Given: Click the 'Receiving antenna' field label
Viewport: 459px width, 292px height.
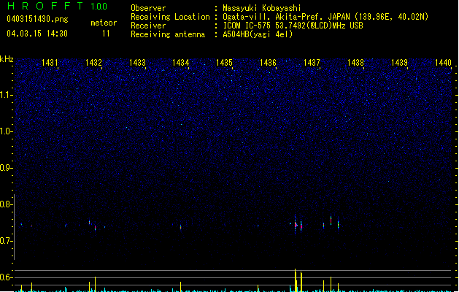Looking at the screenshot, I should pyautogui.click(x=168, y=34).
